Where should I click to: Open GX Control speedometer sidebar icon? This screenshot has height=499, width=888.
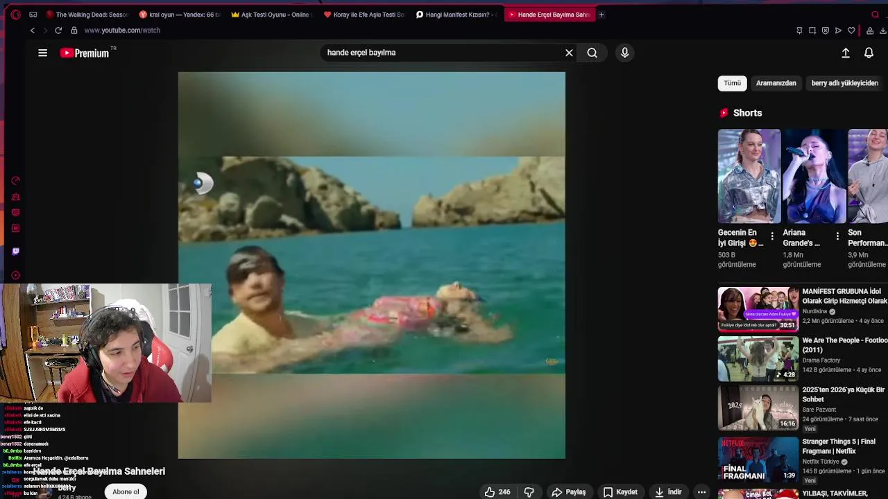[x=15, y=181]
